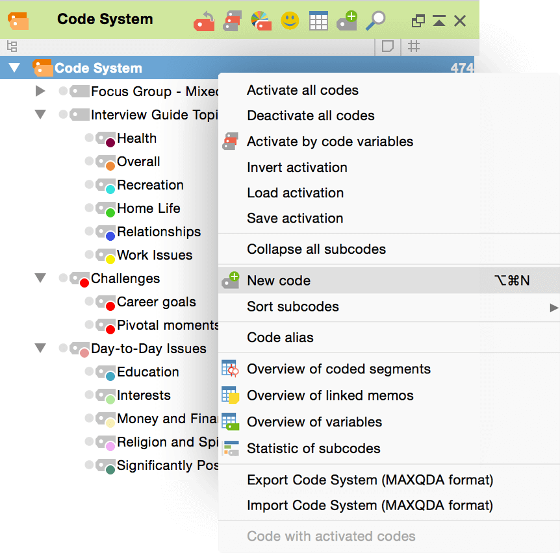This screenshot has height=553, width=560.
Task: Choose Load activation
Action: click(388, 193)
